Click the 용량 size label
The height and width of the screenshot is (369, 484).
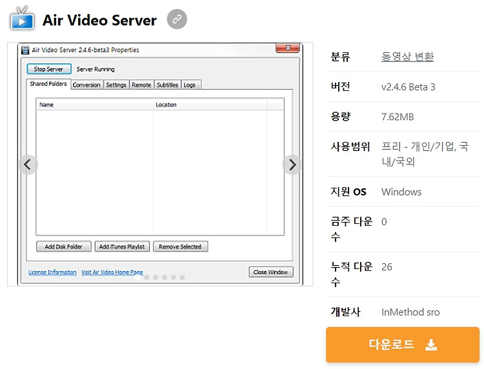tap(340, 116)
